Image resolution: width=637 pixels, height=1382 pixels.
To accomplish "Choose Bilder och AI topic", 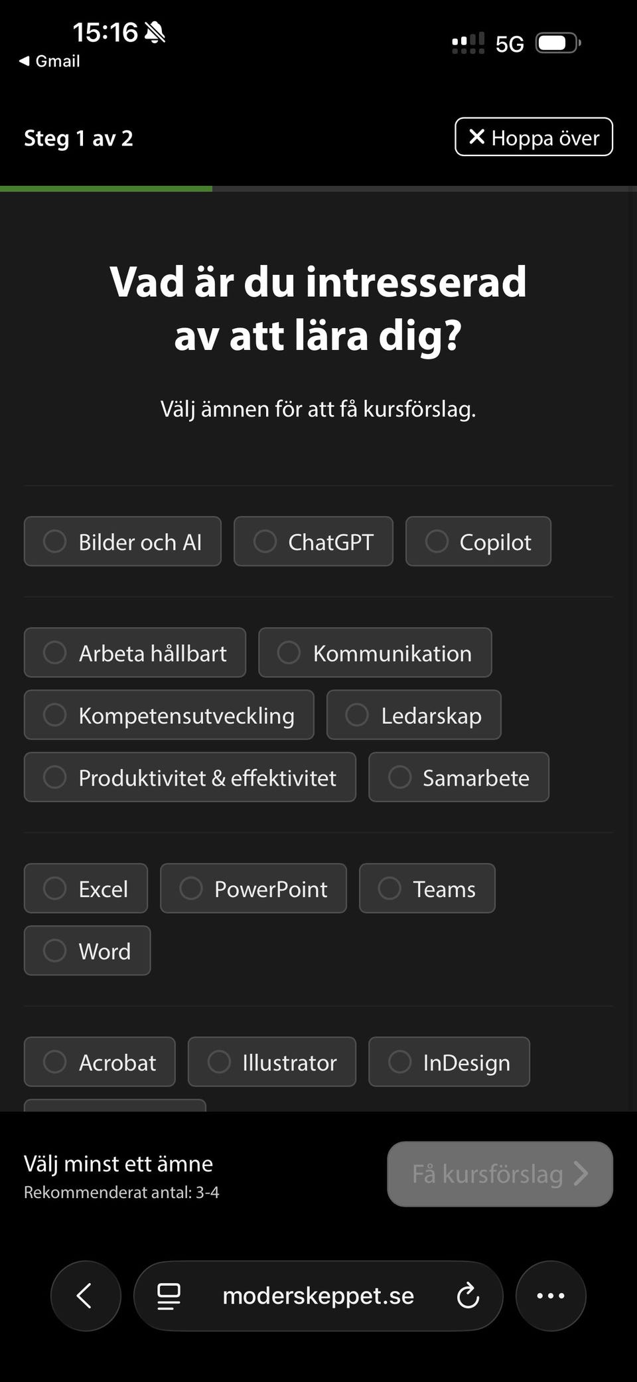I will pos(123,542).
